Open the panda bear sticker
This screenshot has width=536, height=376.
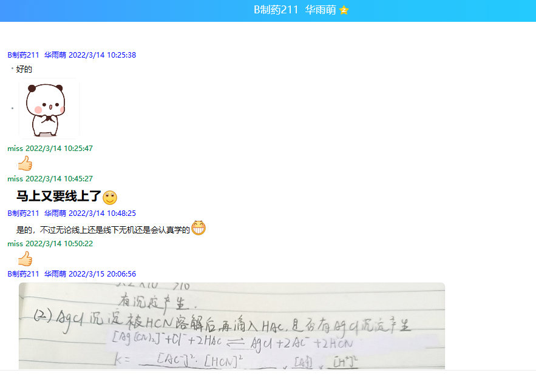49,109
